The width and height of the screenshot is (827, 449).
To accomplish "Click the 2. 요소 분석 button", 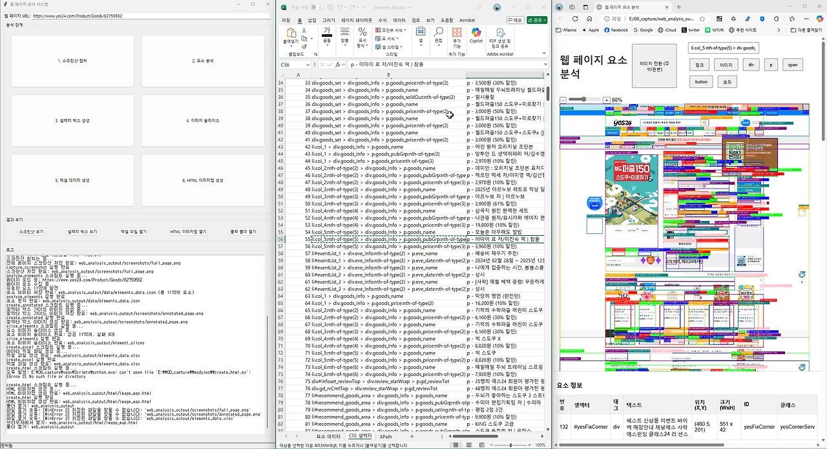I will point(203,61).
